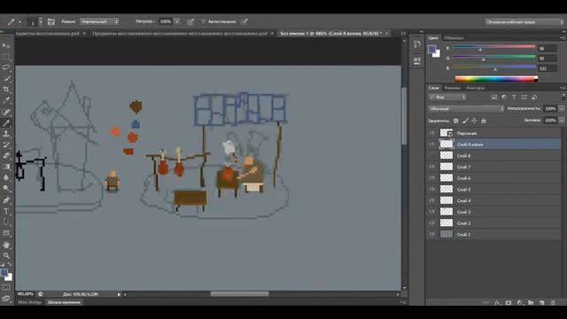The height and width of the screenshot is (319, 567).
Task: Open the Шкала времени timeline tab
Action: 64,302
